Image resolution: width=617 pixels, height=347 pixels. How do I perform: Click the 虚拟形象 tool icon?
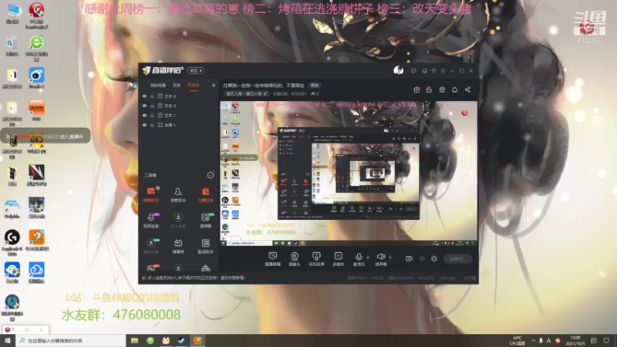pos(150,246)
